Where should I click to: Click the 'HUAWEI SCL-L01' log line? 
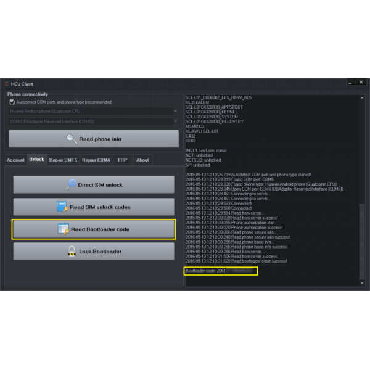(202, 131)
